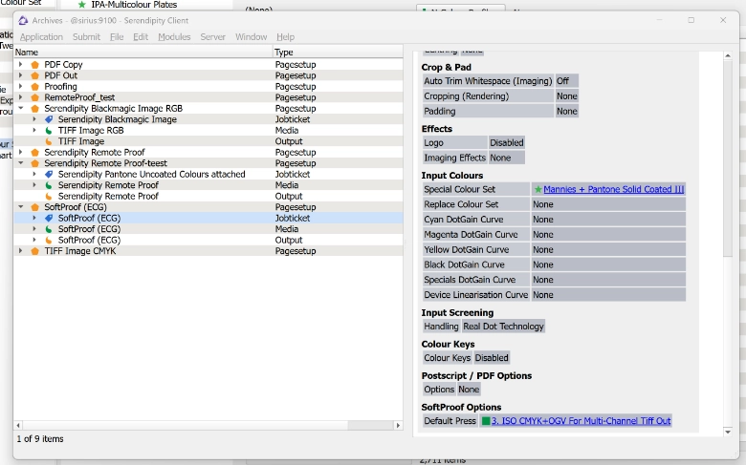Select Serendipity Pantone Uncoated Colours attached jobticket

coord(151,175)
